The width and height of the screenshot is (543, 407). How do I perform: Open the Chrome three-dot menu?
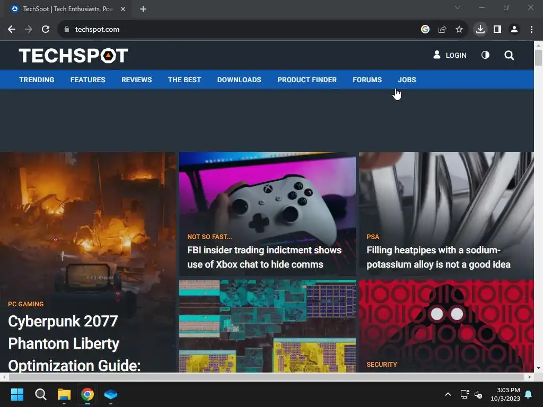[531, 30]
